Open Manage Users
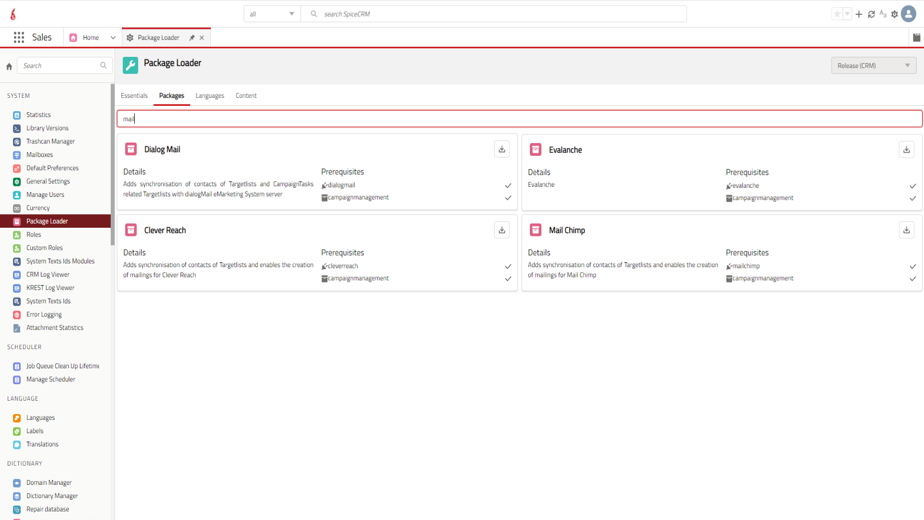 45,195
